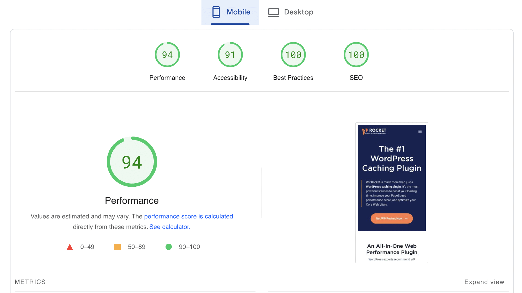The image size is (522, 293).
Task: Click the green circle 90-100 range icon
Action: (168, 247)
